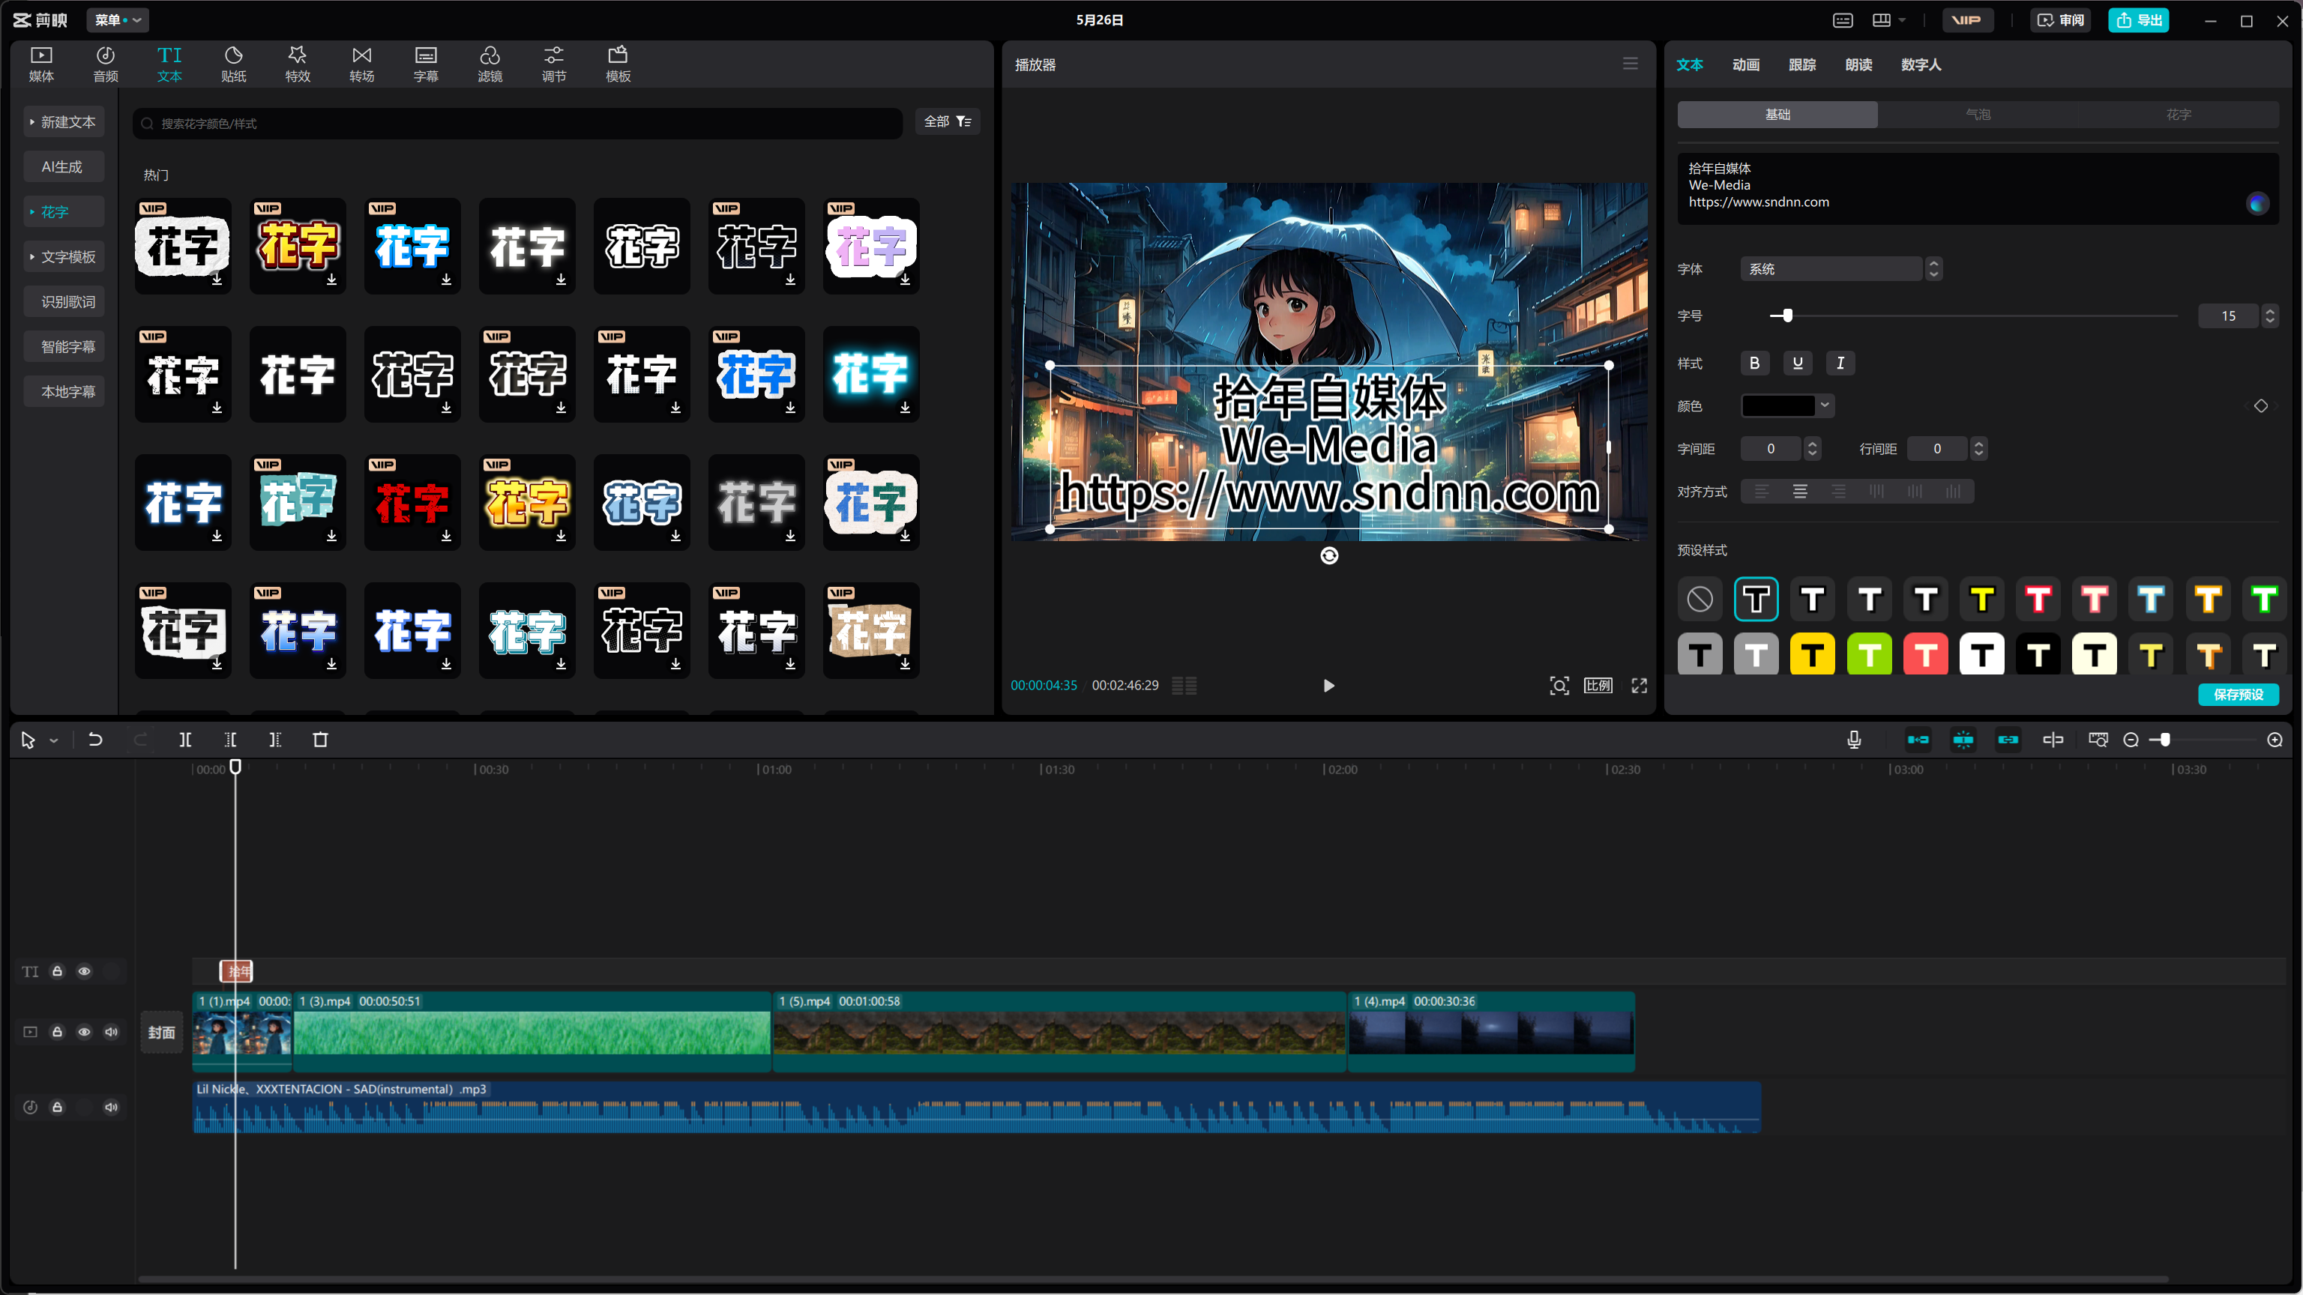Click the 保存预设 save preset button
This screenshot has height=1295, width=2303.
click(2238, 695)
